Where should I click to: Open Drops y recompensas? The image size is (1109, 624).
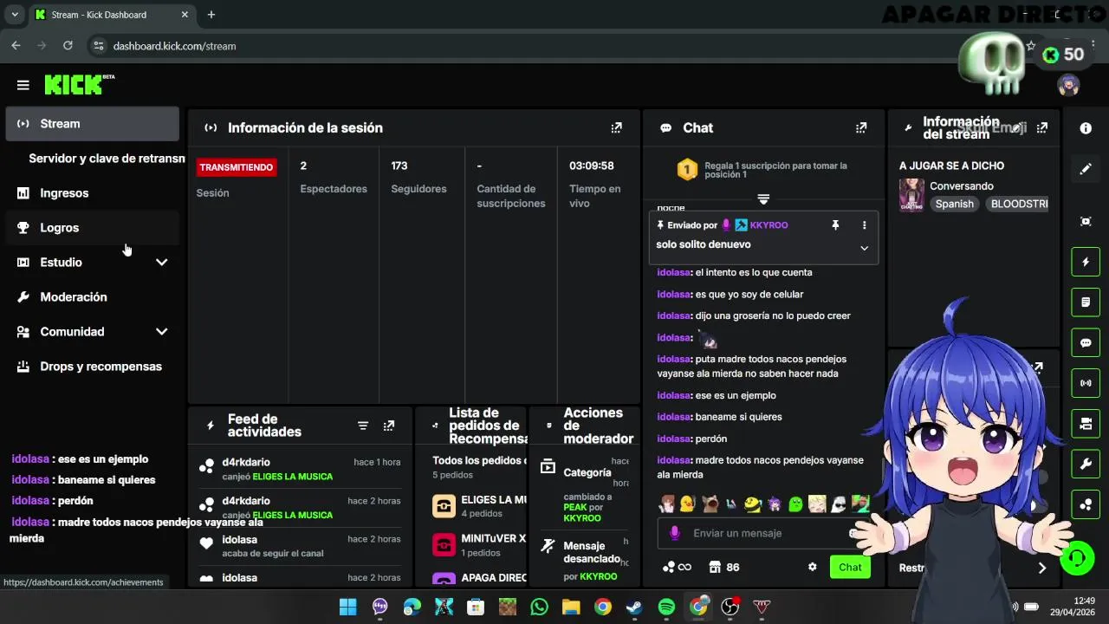tap(92, 367)
